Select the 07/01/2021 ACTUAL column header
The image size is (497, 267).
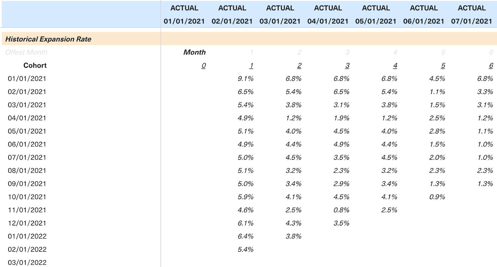click(472, 15)
